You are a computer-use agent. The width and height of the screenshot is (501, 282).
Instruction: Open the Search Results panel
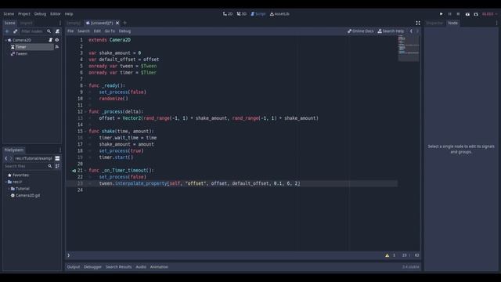click(x=118, y=267)
